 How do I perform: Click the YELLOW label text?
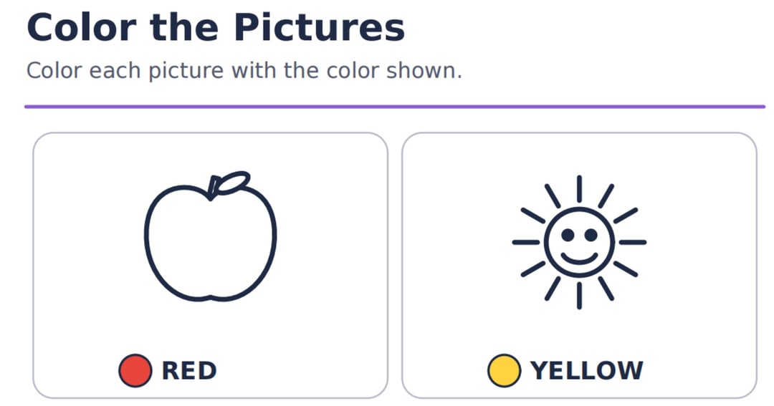click(586, 370)
